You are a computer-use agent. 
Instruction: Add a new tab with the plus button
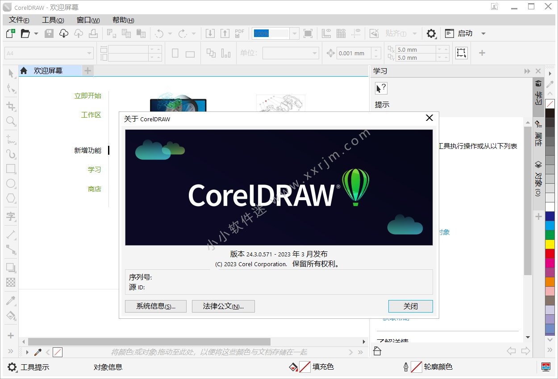pos(88,70)
